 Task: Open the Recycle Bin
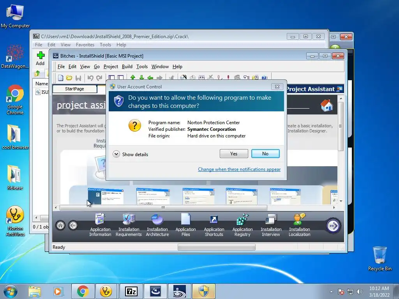[x=380, y=259]
